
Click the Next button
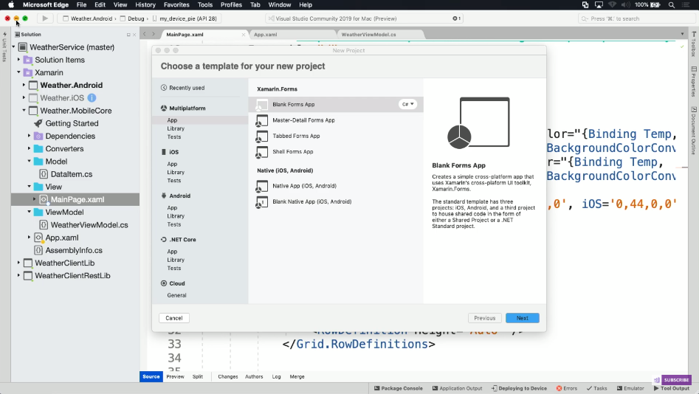pos(523,318)
